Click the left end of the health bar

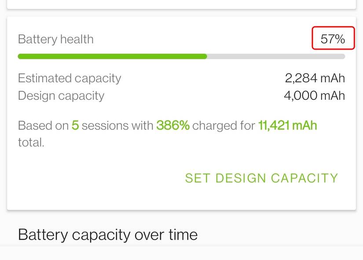(x=21, y=56)
